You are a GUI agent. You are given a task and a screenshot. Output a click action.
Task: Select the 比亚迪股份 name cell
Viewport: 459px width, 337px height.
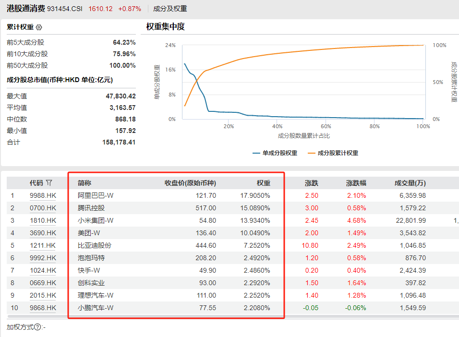point(95,246)
